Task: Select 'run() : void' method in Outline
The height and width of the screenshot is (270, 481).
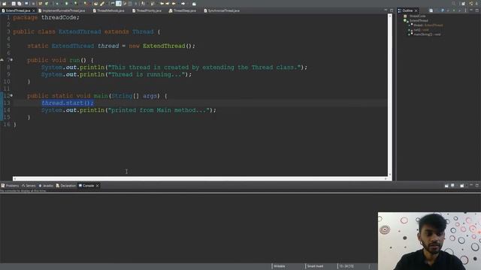Action: (x=421, y=30)
